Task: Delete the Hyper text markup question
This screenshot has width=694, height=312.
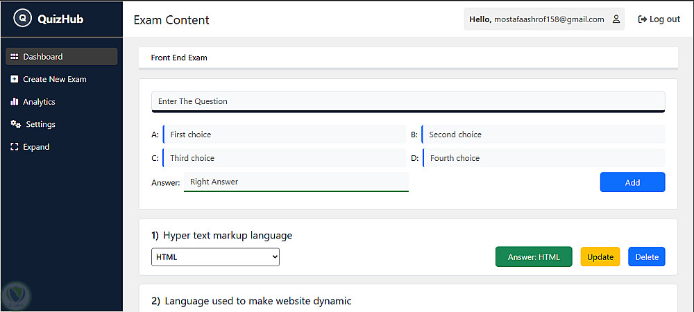Action: click(x=647, y=257)
